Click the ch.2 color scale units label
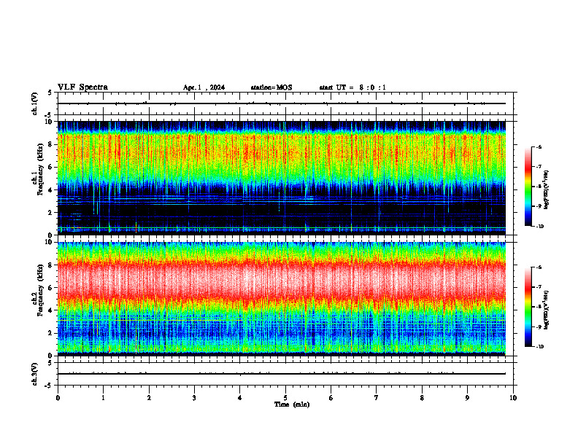Viewport: 578px width, 446px height. point(547,310)
